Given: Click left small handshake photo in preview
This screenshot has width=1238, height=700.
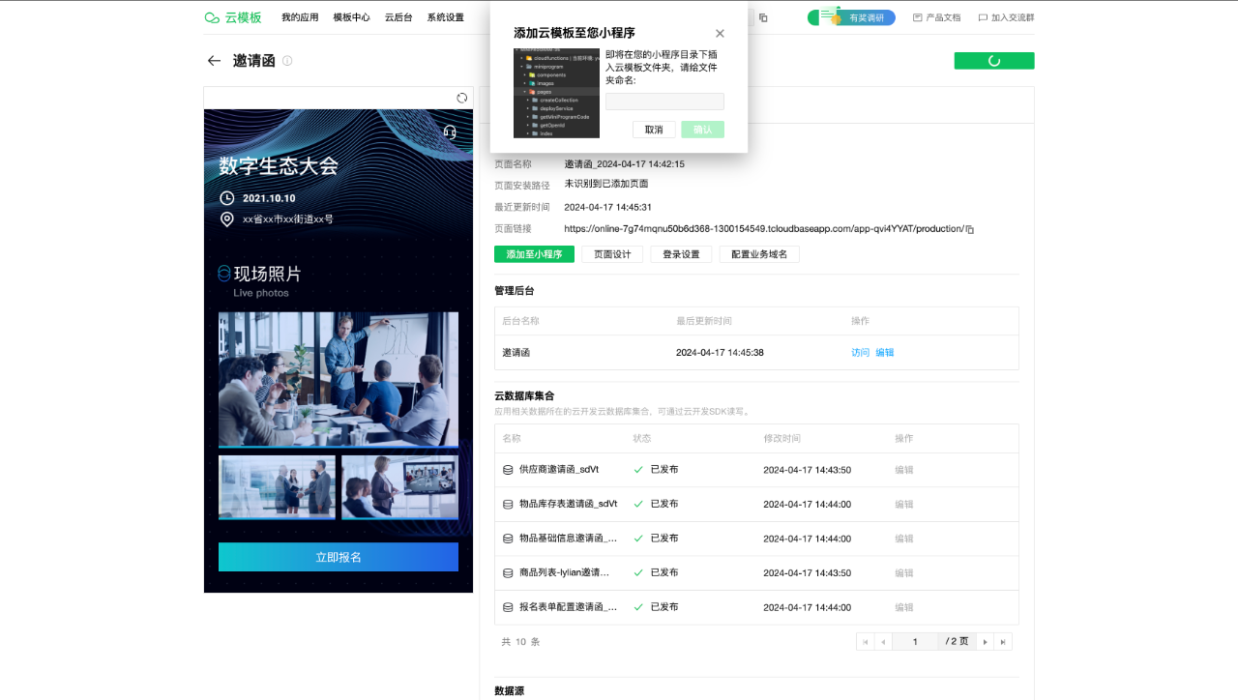Looking at the screenshot, I should pyautogui.click(x=277, y=487).
